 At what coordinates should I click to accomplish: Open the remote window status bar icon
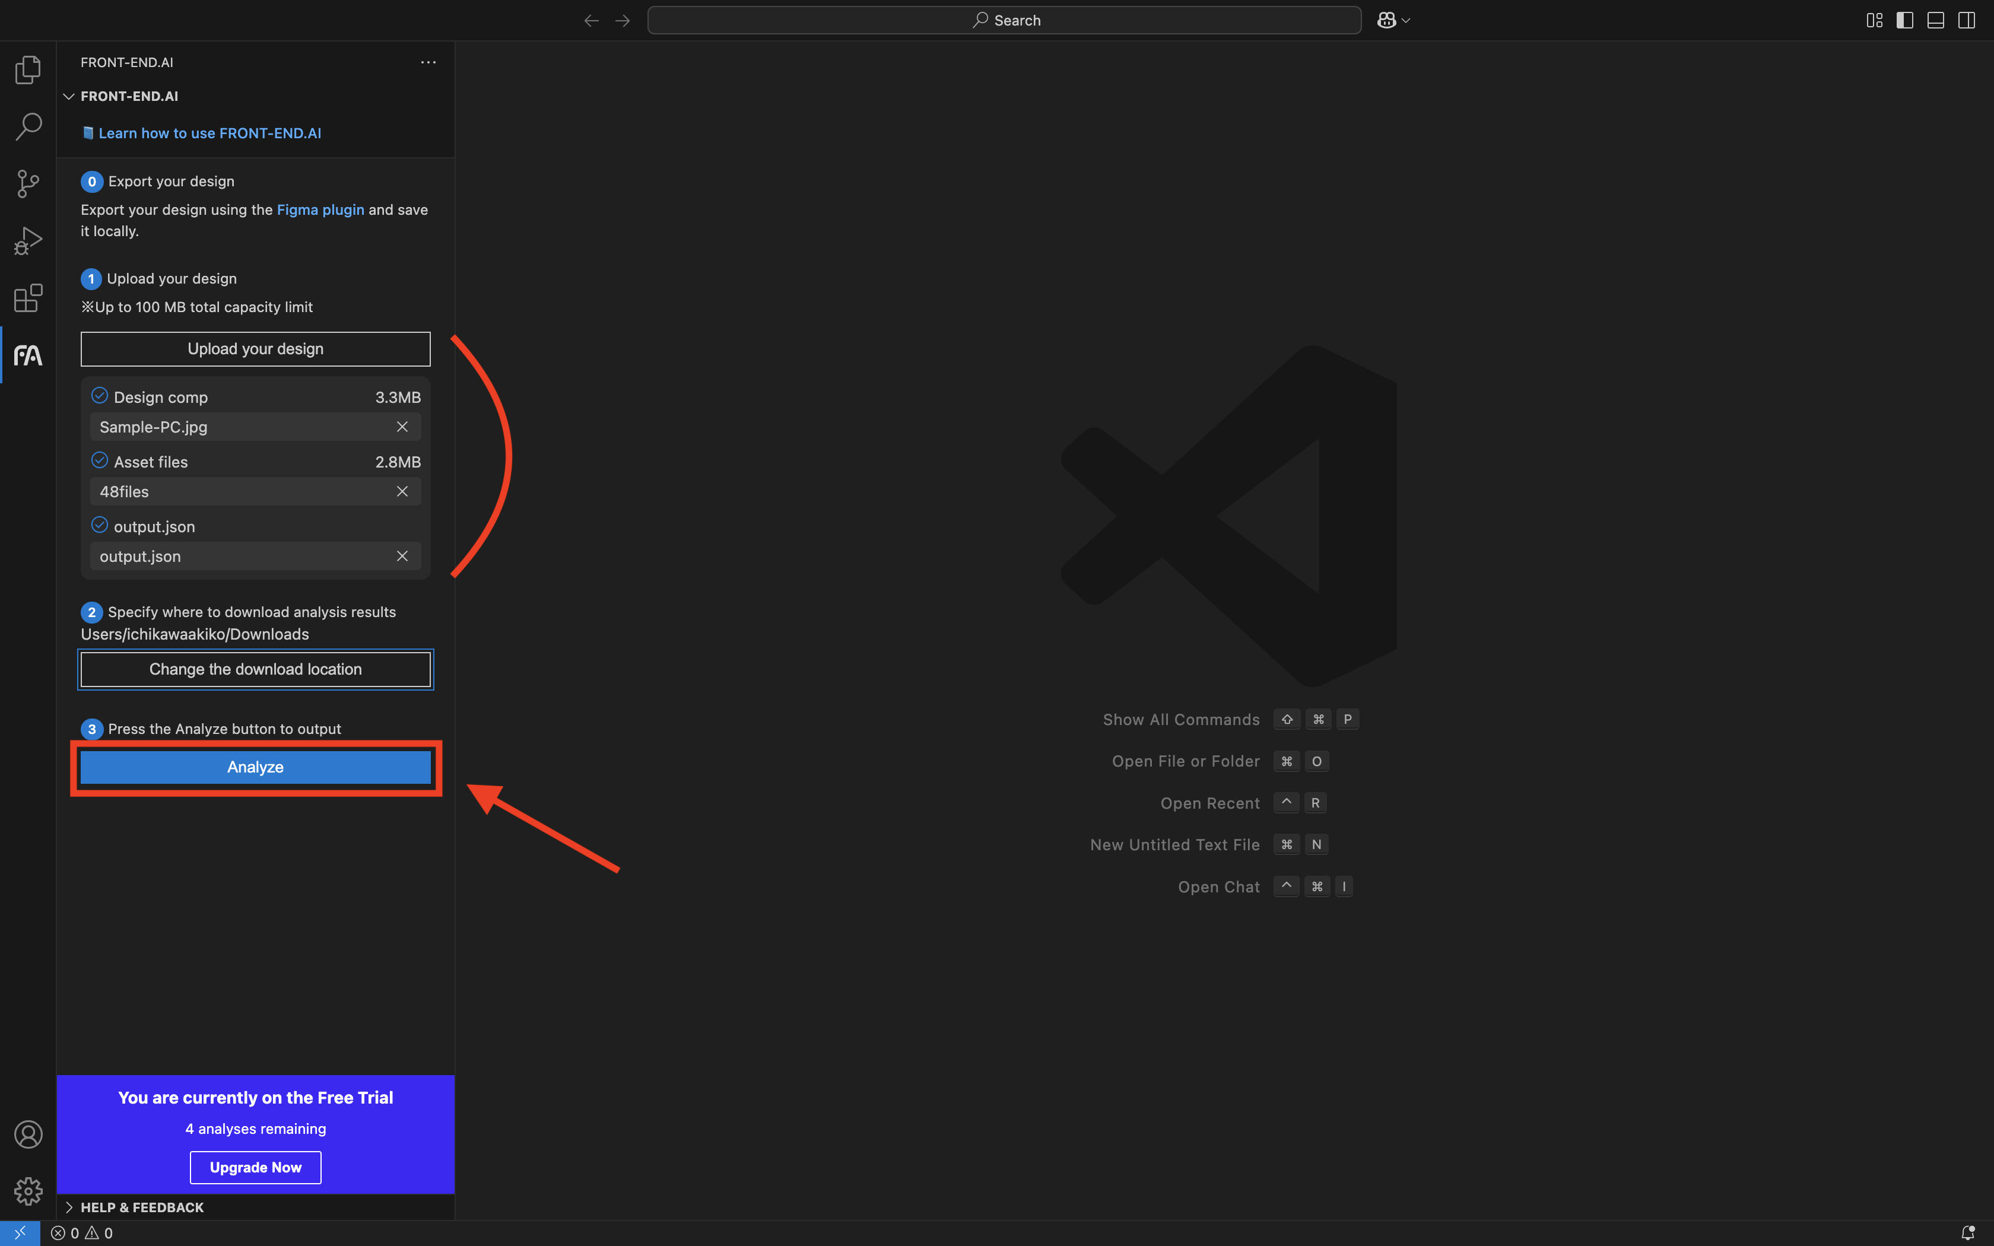pyautogui.click(x=20, y=1234)
